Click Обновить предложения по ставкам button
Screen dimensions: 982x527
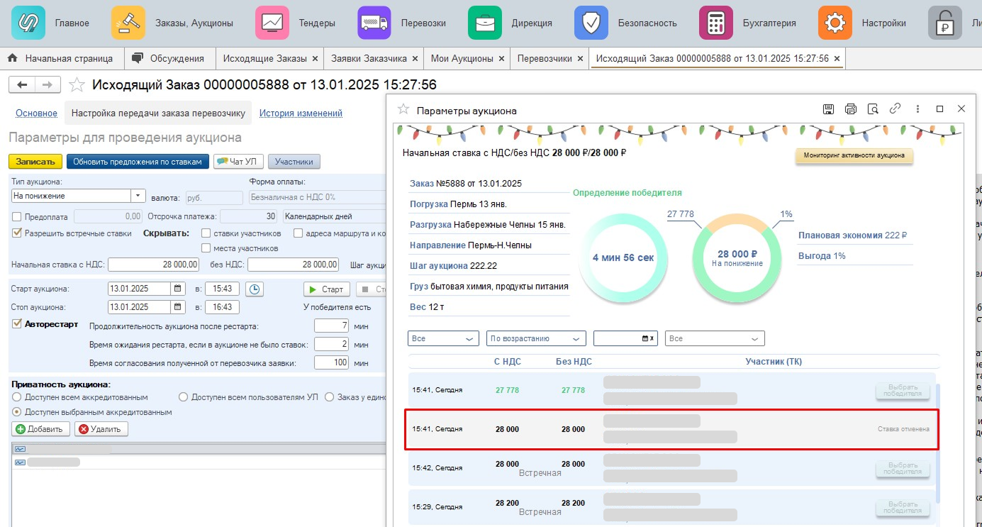138,162
